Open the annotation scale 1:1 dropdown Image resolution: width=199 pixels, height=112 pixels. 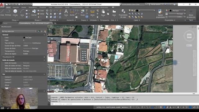coord(174,107)
